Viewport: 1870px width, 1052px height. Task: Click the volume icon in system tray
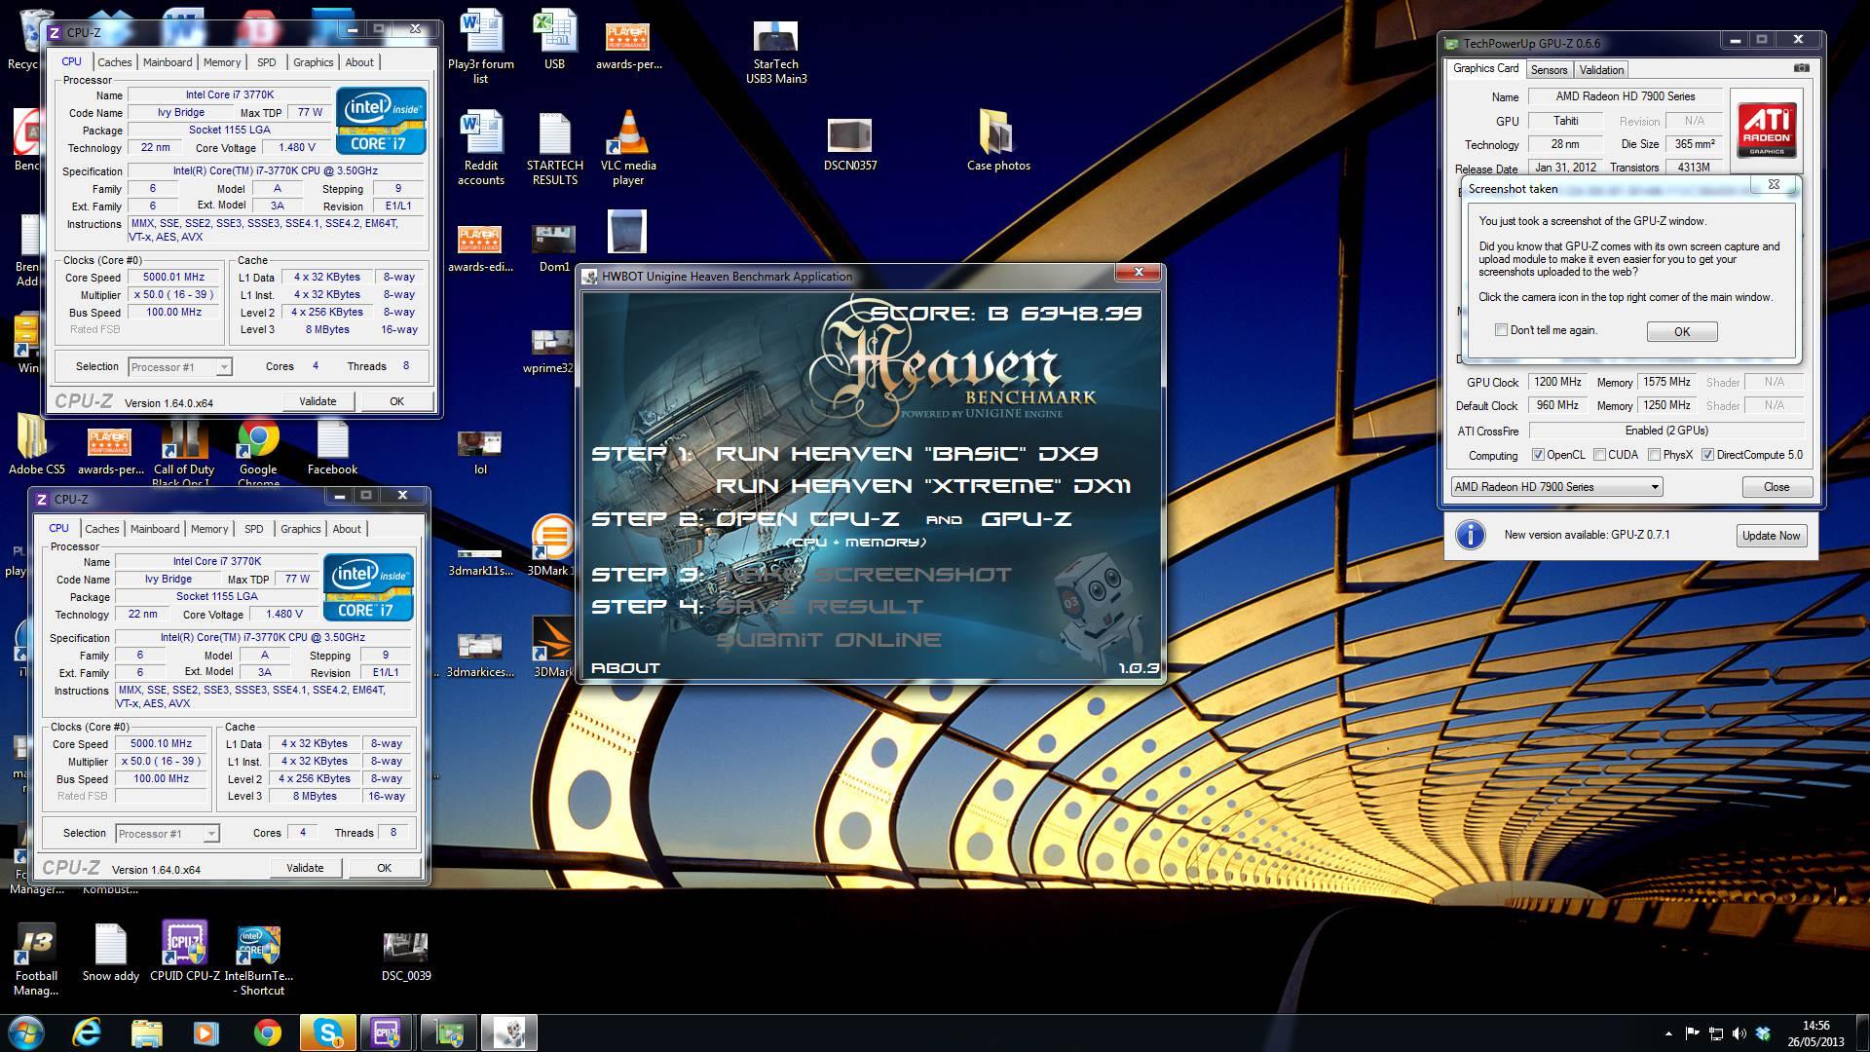click(x=1739, y=1033)
